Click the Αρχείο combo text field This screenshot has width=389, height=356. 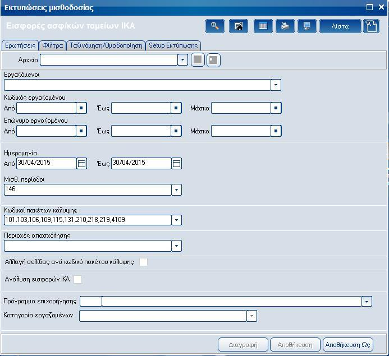109,60
